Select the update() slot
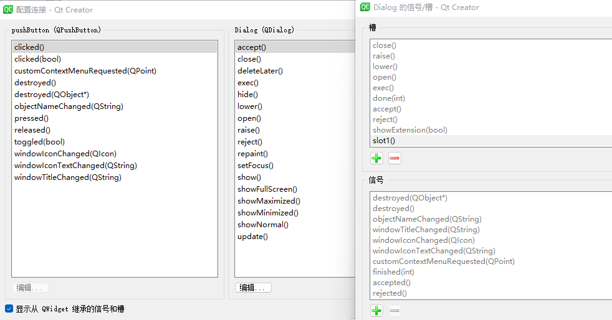 [295, 236]
